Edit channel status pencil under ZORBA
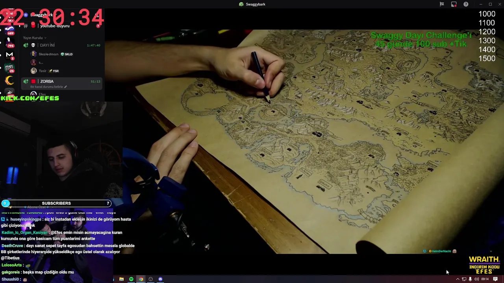This screenshot has width=504, height=283. 65,87
